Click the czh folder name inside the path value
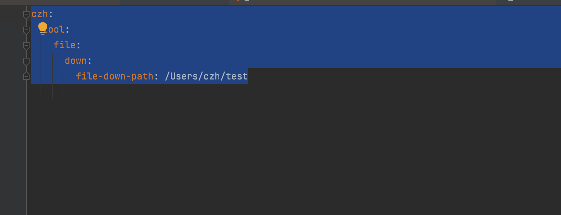 (x=212, y=77)
